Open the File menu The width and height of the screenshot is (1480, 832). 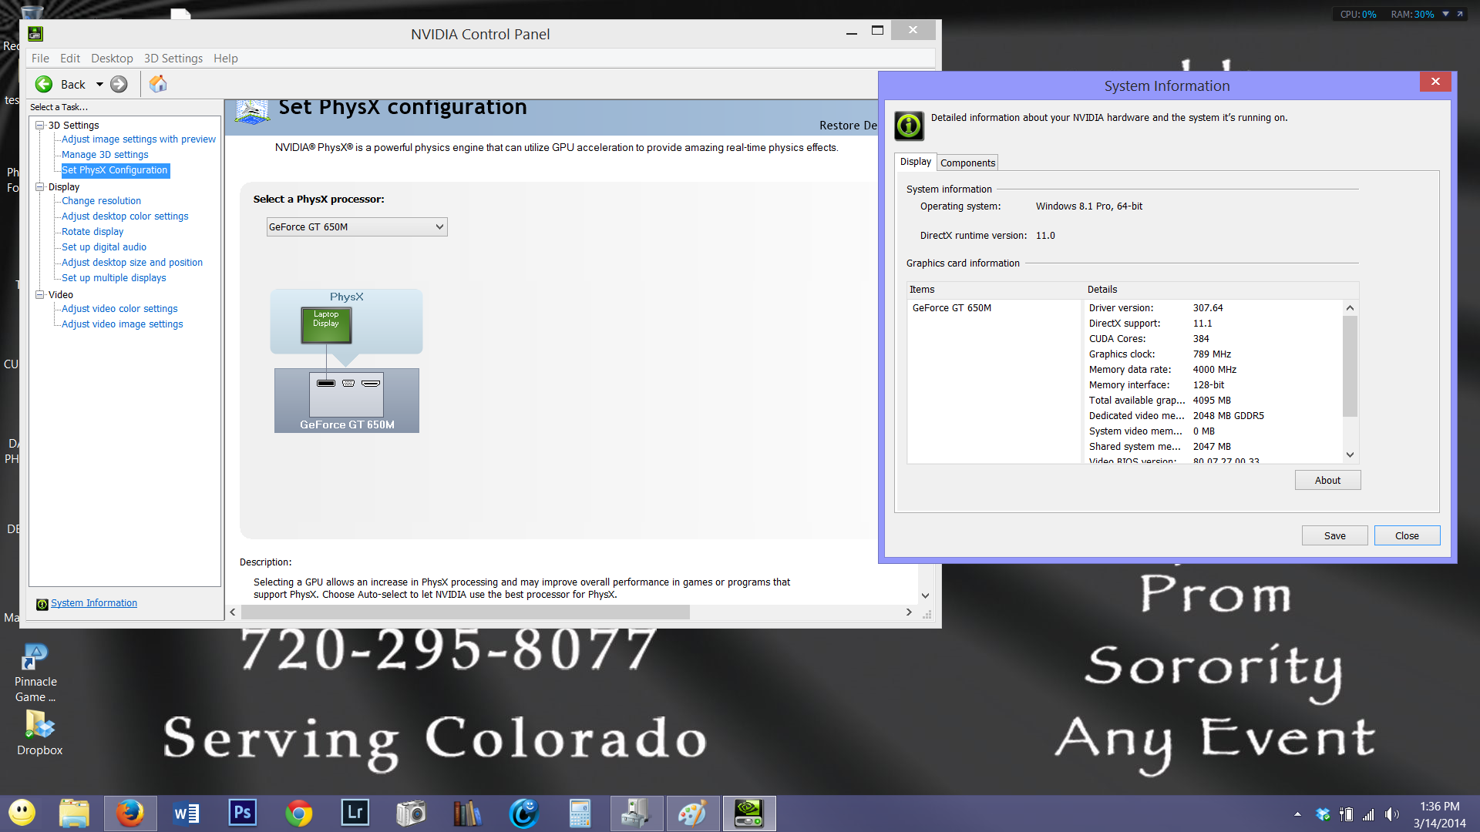[x=40, y=59]
